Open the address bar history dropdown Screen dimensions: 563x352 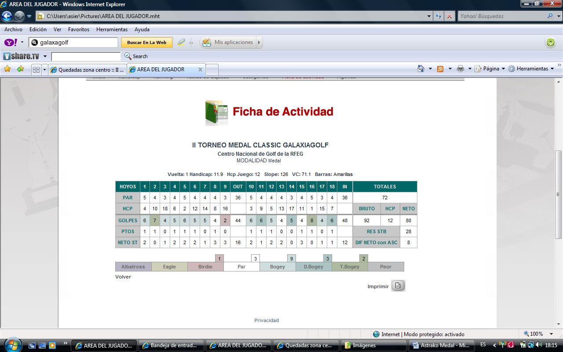(x=429, y=16)
